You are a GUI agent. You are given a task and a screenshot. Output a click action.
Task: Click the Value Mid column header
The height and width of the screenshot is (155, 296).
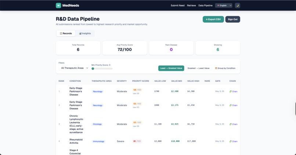click(x=177, y=81)
